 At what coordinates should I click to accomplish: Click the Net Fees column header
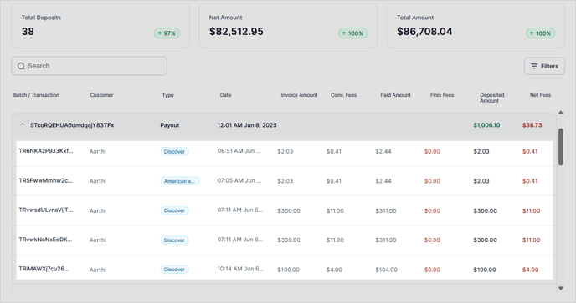pyautogui.click(x=540, y=95)
